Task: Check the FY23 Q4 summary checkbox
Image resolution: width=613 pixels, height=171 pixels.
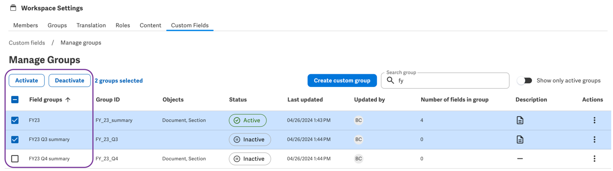Action: 15,159
